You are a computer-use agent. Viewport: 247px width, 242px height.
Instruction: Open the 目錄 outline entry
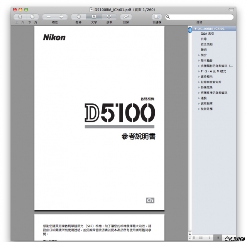point(204,39)
